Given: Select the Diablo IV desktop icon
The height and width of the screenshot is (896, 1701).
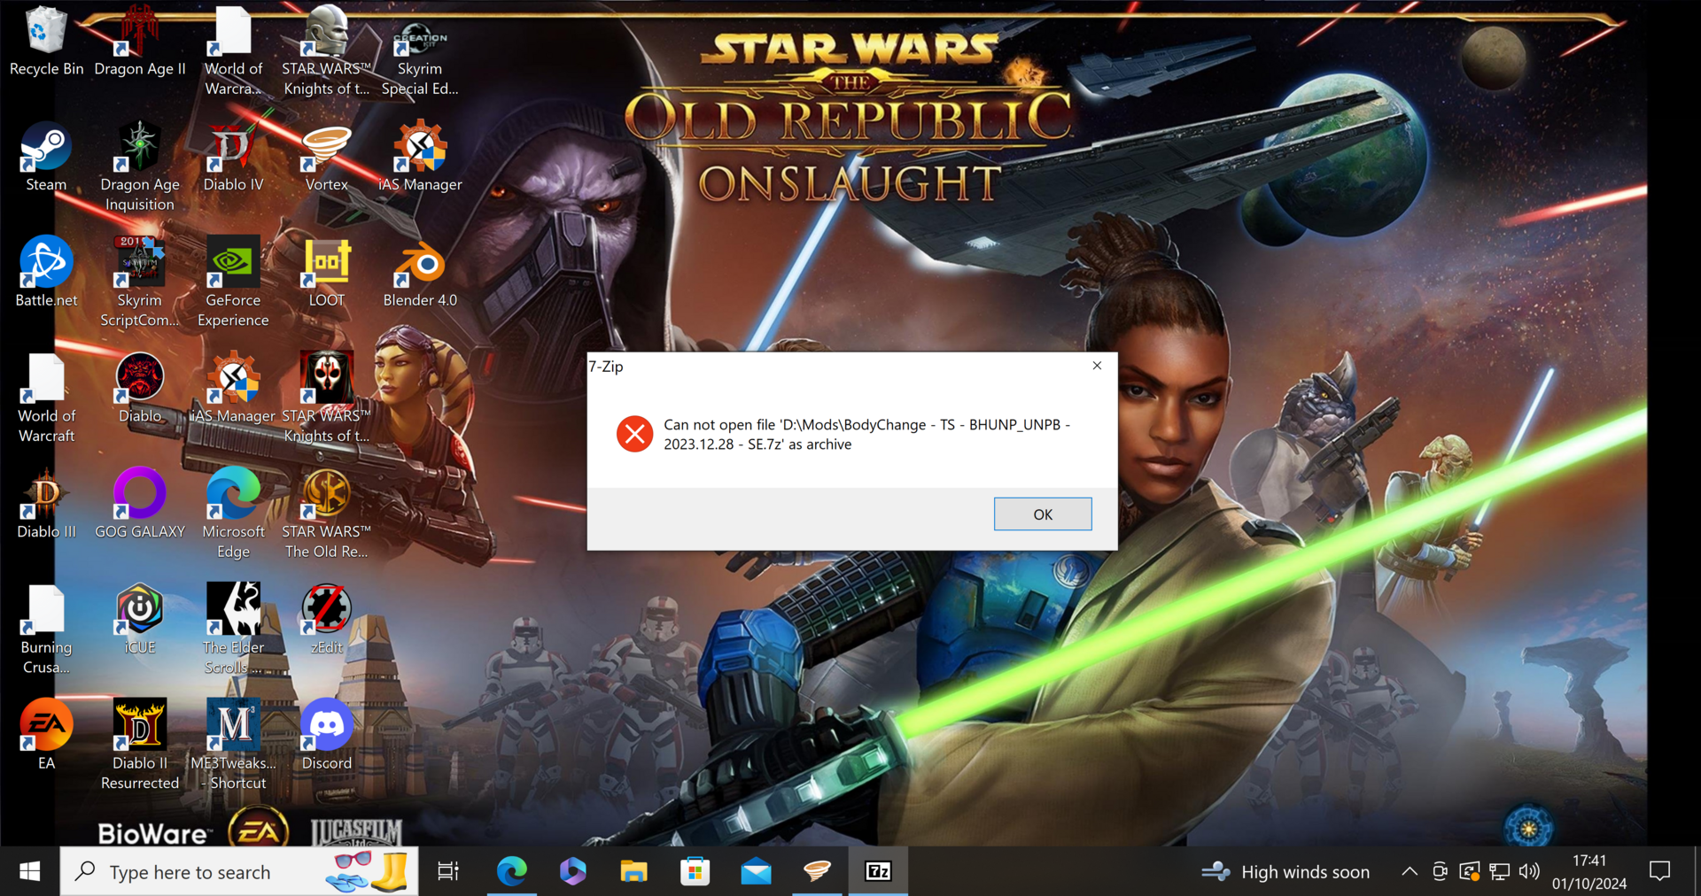Looking at the screenshot, I should 233,158.
